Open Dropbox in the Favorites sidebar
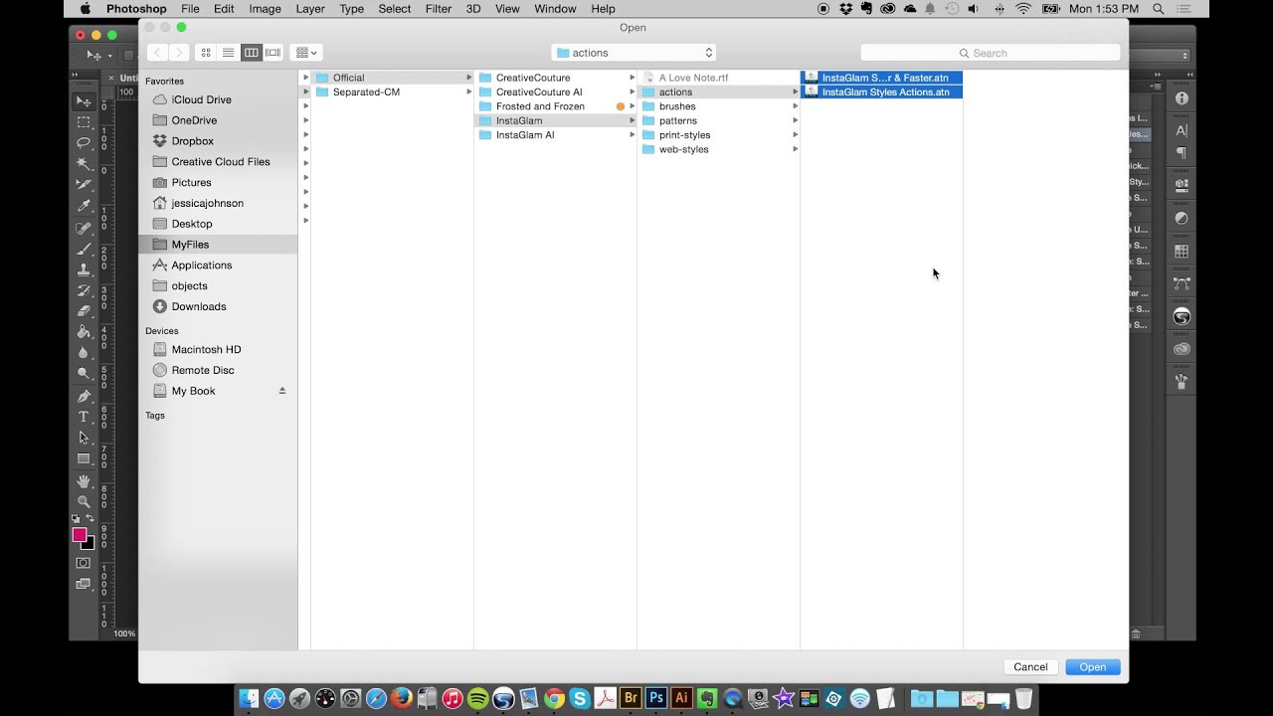 click(x=192, y=141)
